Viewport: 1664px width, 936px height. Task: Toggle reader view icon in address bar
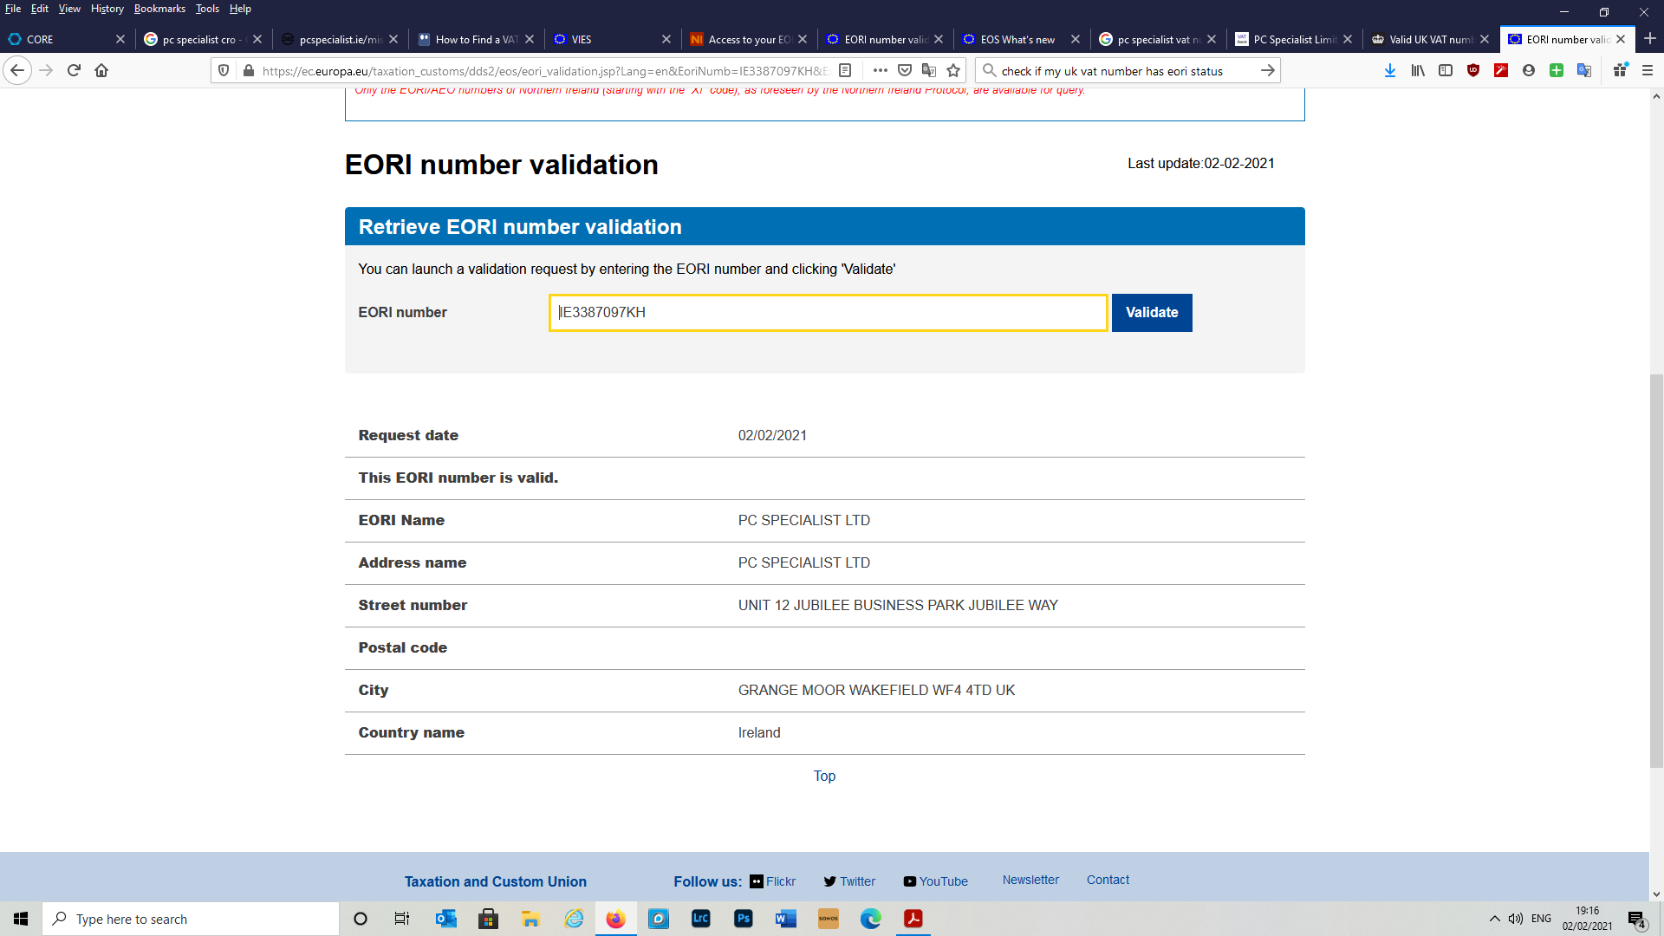[845, 70]
